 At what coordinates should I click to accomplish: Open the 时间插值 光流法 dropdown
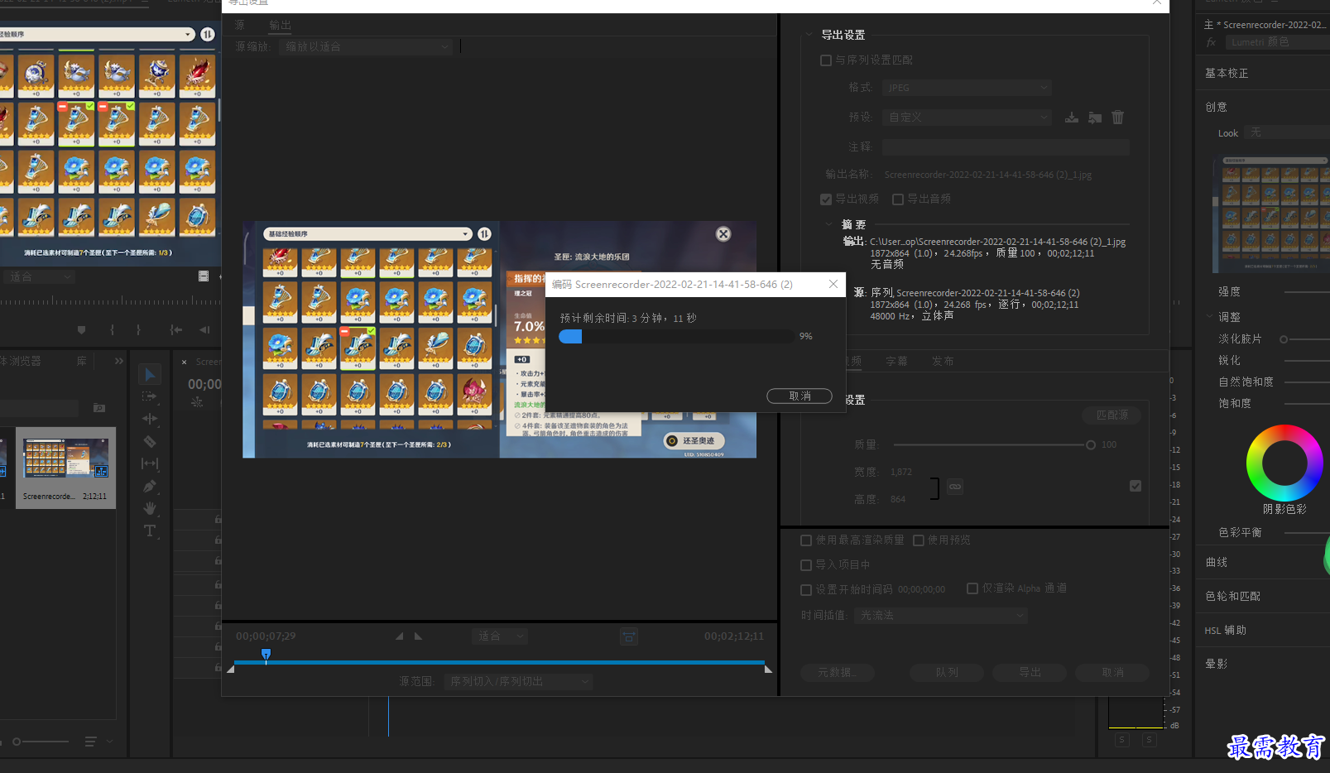click(940, 616)
